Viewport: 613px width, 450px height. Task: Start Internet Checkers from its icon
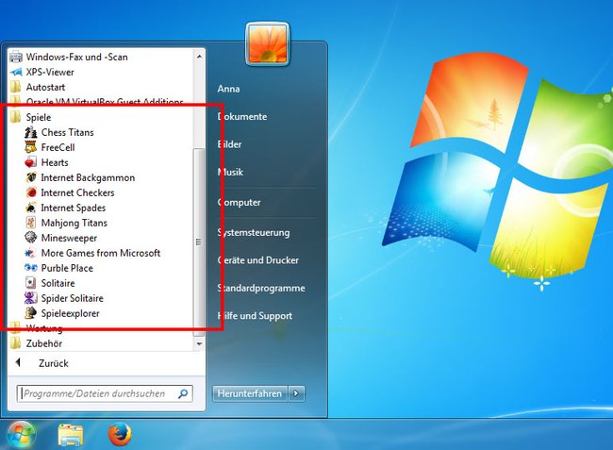(x=31, y=192)
